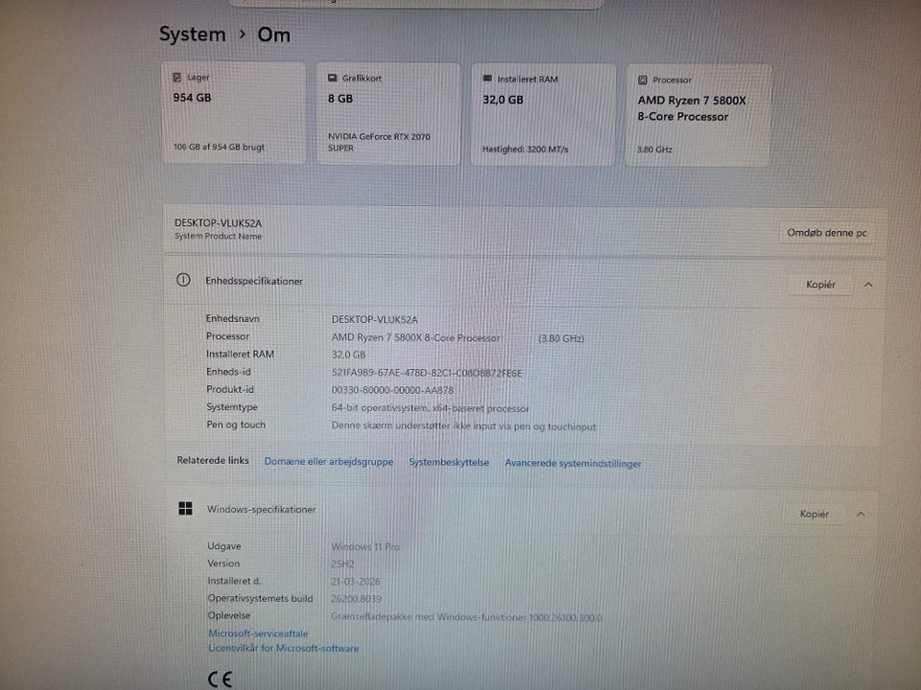This screenshot has width=921, height=690.
Task: Open the Lager storage card
Action: pos(233,113)
